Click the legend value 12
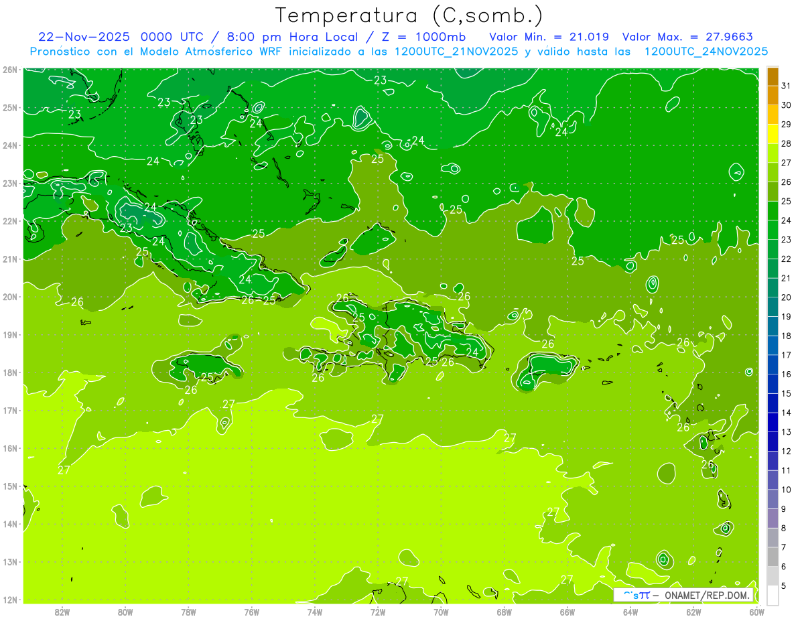This screenshot has height=621, width=804. point(787,451)
